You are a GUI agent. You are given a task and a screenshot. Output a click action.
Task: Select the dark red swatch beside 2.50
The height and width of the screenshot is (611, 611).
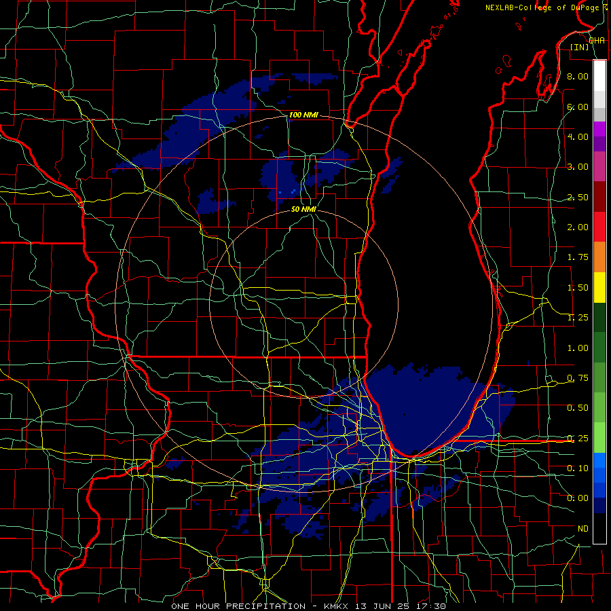[x=599, y=197]
